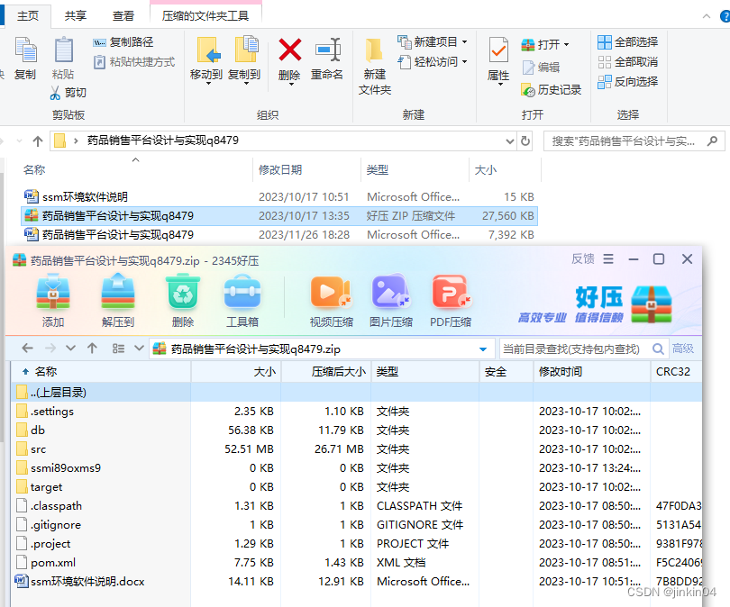Viewport: 730px width, 607px height.
Task: Open 好压 view mode dropdown
Action: [139, 348]
